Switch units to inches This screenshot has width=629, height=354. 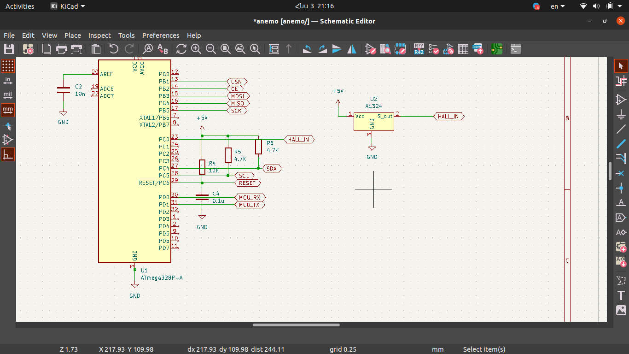[x=8, y=81]
